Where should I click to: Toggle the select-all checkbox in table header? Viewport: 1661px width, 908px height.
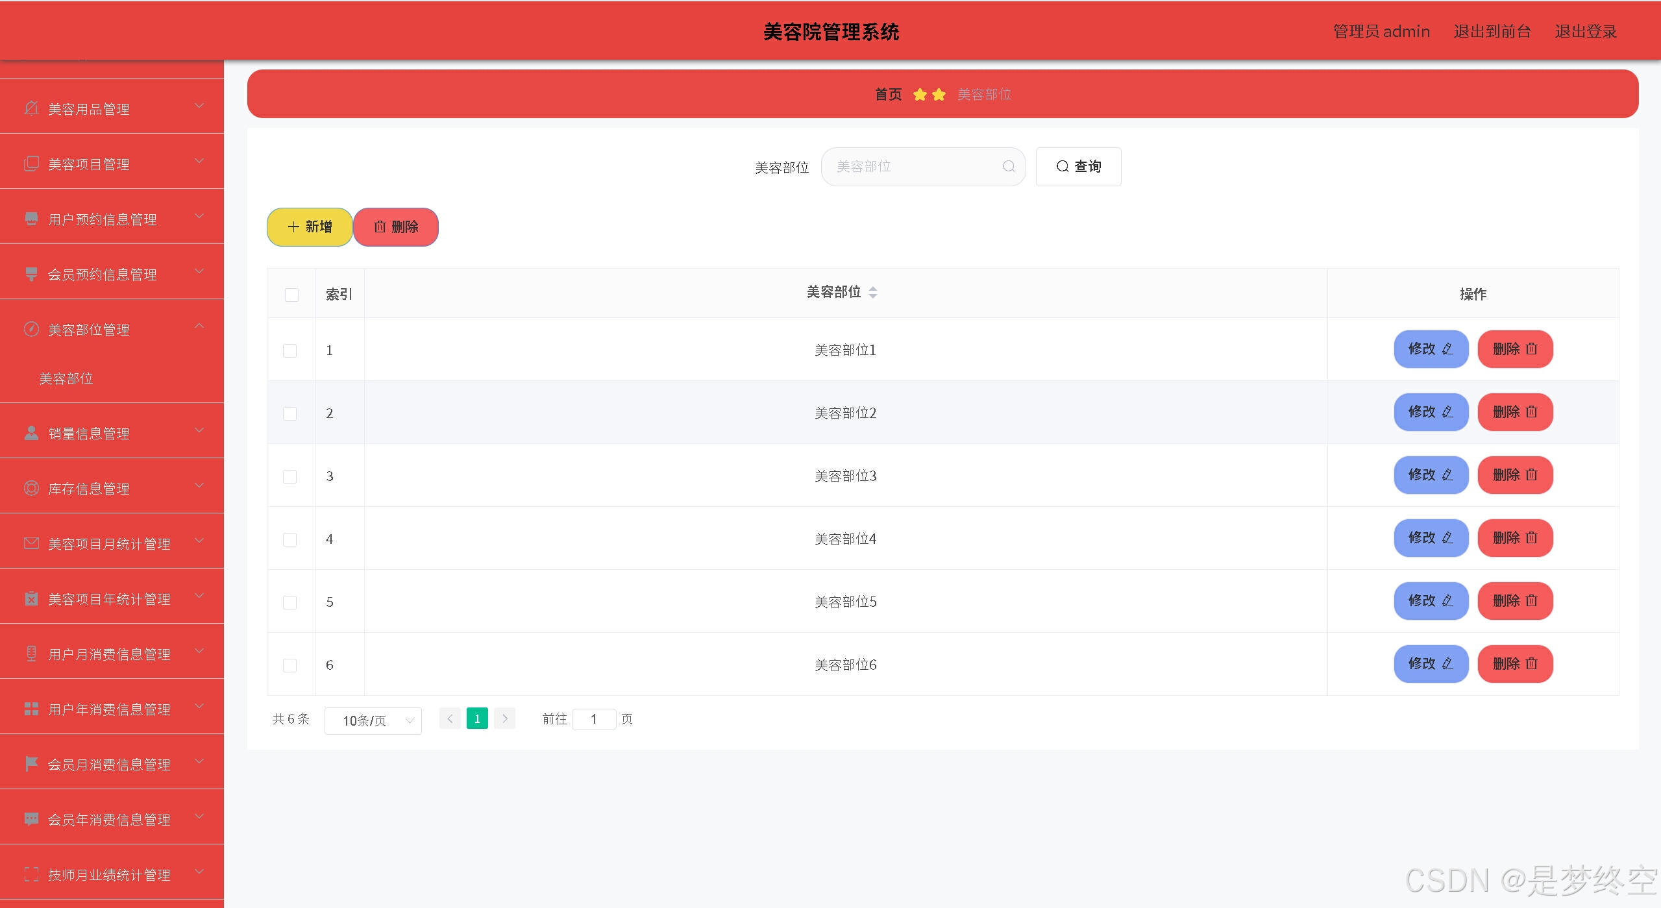(x=291, y=295)
